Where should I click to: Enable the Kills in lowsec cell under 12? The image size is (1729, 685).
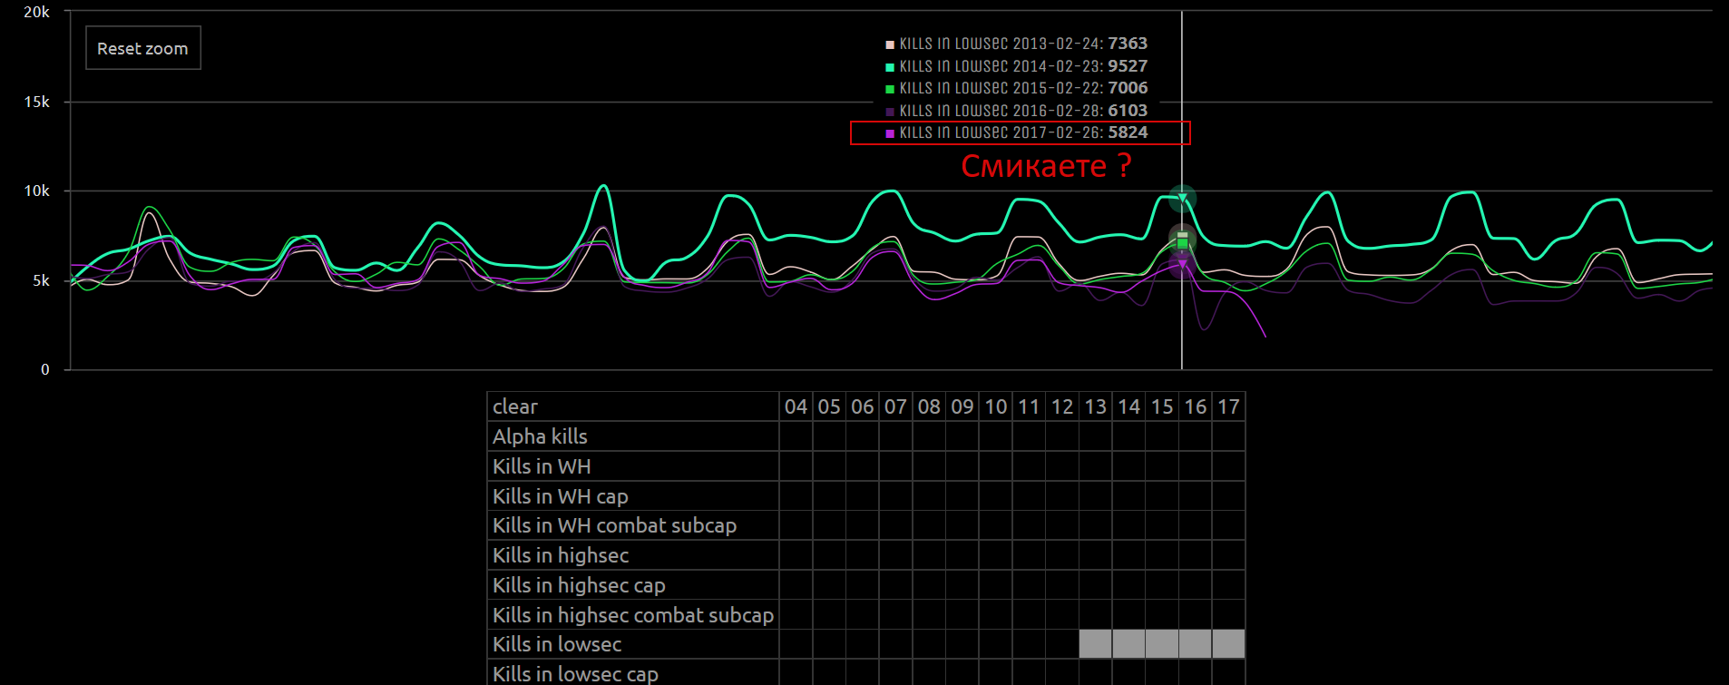pos(1062,644)
